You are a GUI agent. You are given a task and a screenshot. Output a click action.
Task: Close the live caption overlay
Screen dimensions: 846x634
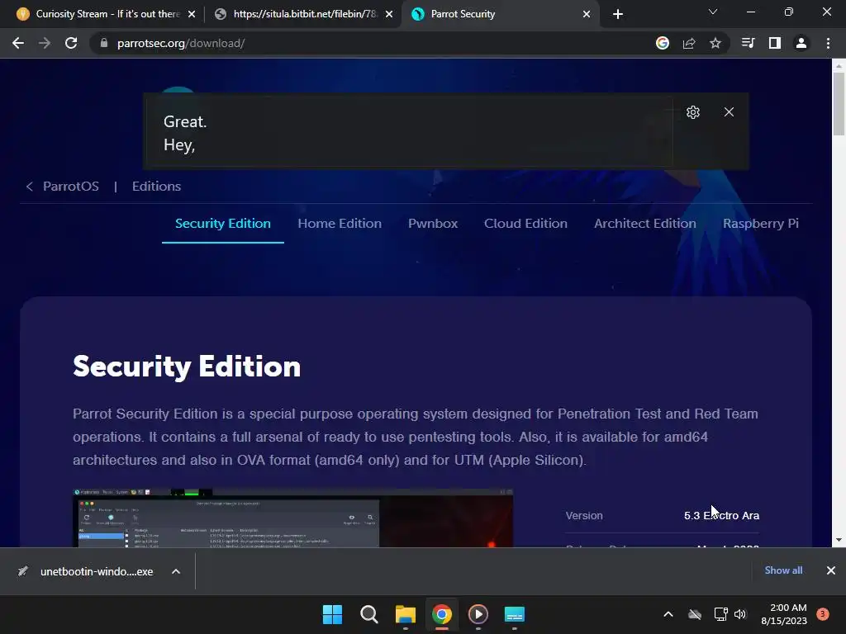click(729, 111)
